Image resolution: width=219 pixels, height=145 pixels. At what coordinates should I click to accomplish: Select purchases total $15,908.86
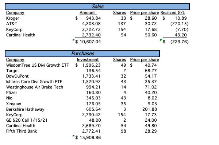coord(88,138)
